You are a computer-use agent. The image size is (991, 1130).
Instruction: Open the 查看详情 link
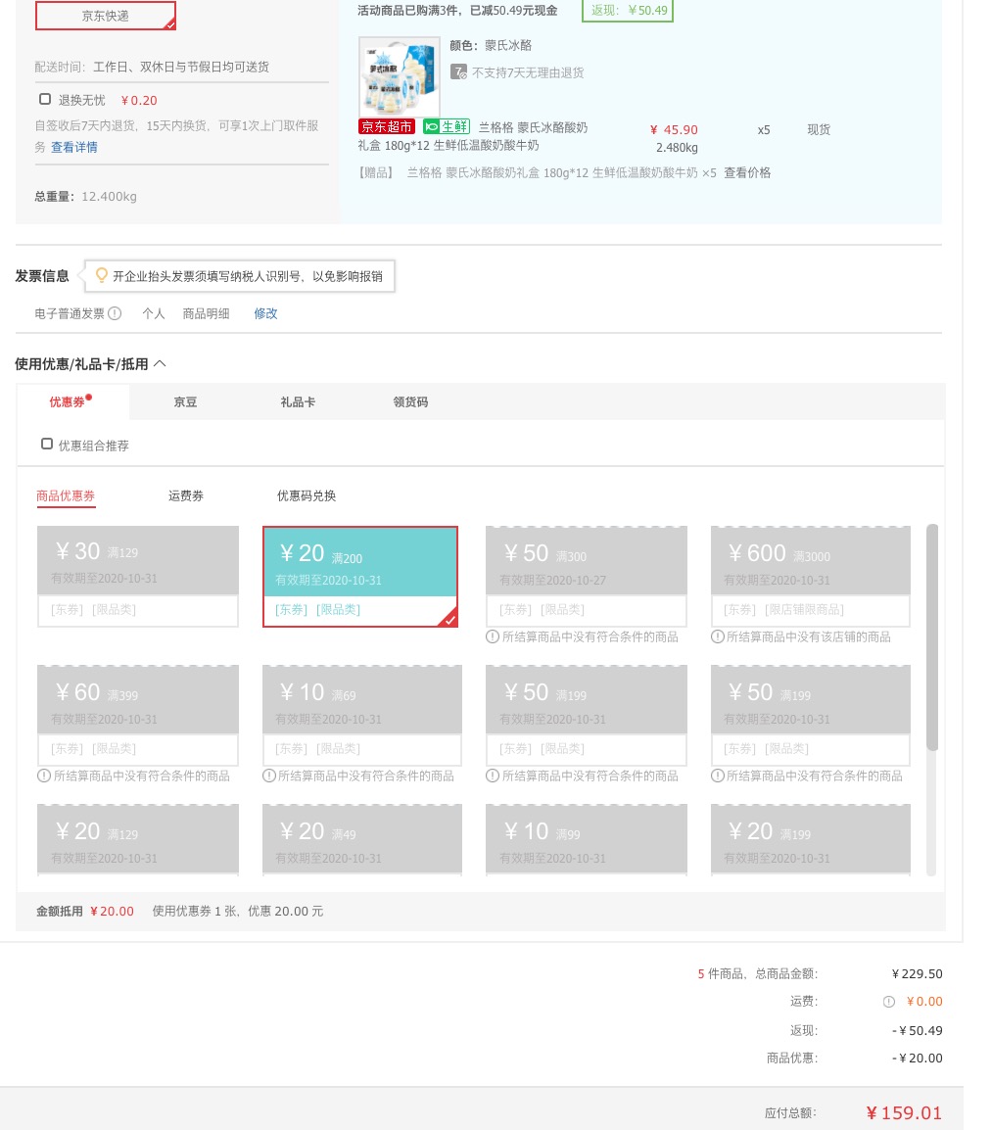pos(74,147)
